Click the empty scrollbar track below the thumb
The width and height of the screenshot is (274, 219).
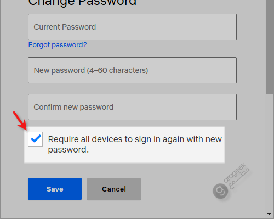click(x=269, y=153)
